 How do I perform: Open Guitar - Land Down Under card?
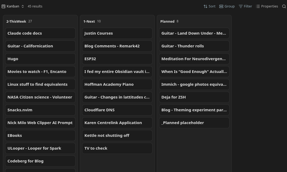[x=194, y=33]
